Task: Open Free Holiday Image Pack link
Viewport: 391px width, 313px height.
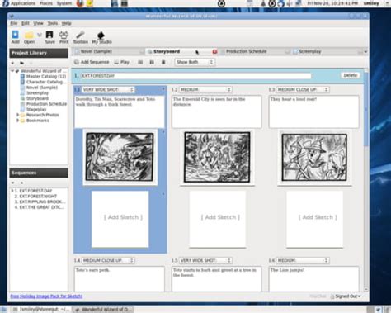Action: point(46,296)
